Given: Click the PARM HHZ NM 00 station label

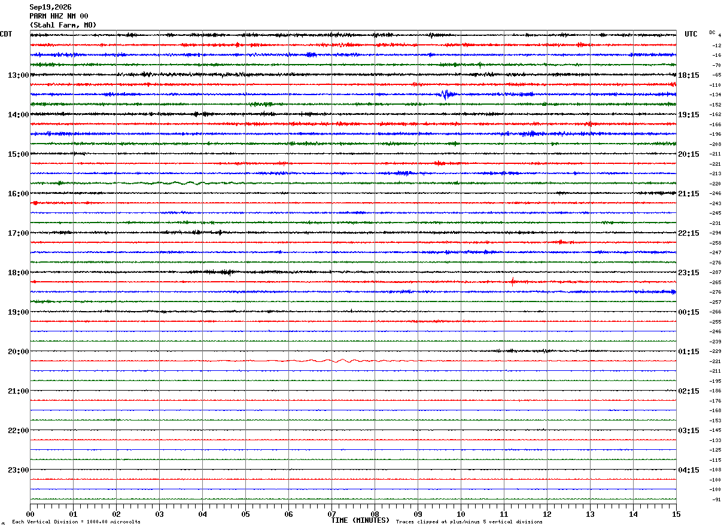Looking at the screenshot, I should click(x=59, y=16).
